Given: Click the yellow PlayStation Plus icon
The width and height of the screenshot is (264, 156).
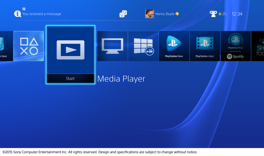Looking at the screenshot, I should [177, 14].
